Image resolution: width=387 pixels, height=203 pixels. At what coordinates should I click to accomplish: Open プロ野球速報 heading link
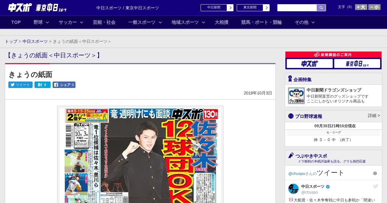(309, 116)
